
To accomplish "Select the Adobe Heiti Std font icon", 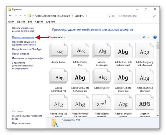I will (123, 76).
